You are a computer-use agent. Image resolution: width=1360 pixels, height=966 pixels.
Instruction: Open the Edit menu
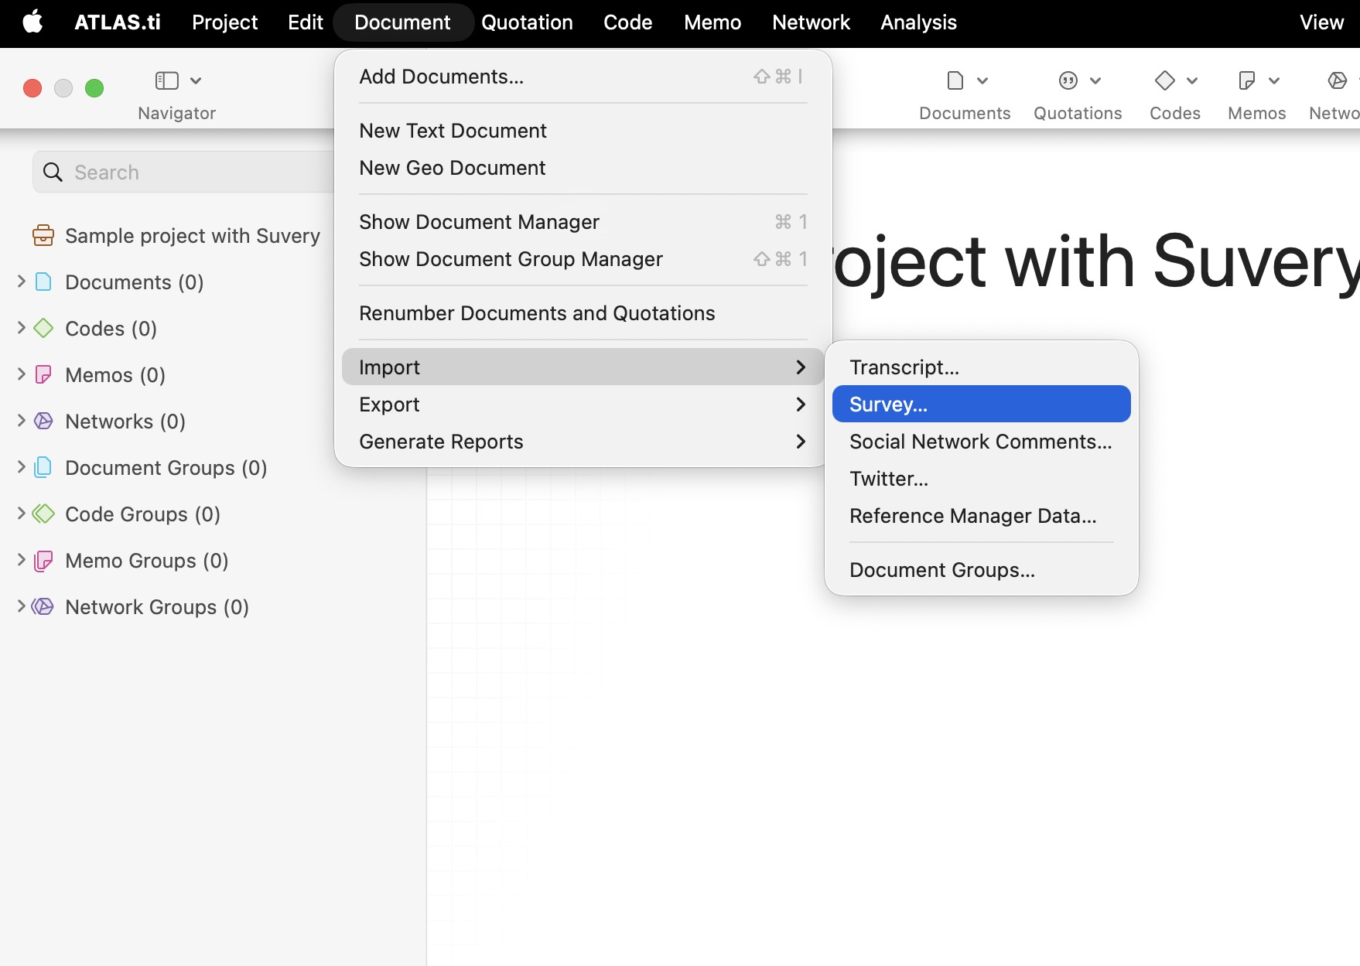tap(306, 22)
